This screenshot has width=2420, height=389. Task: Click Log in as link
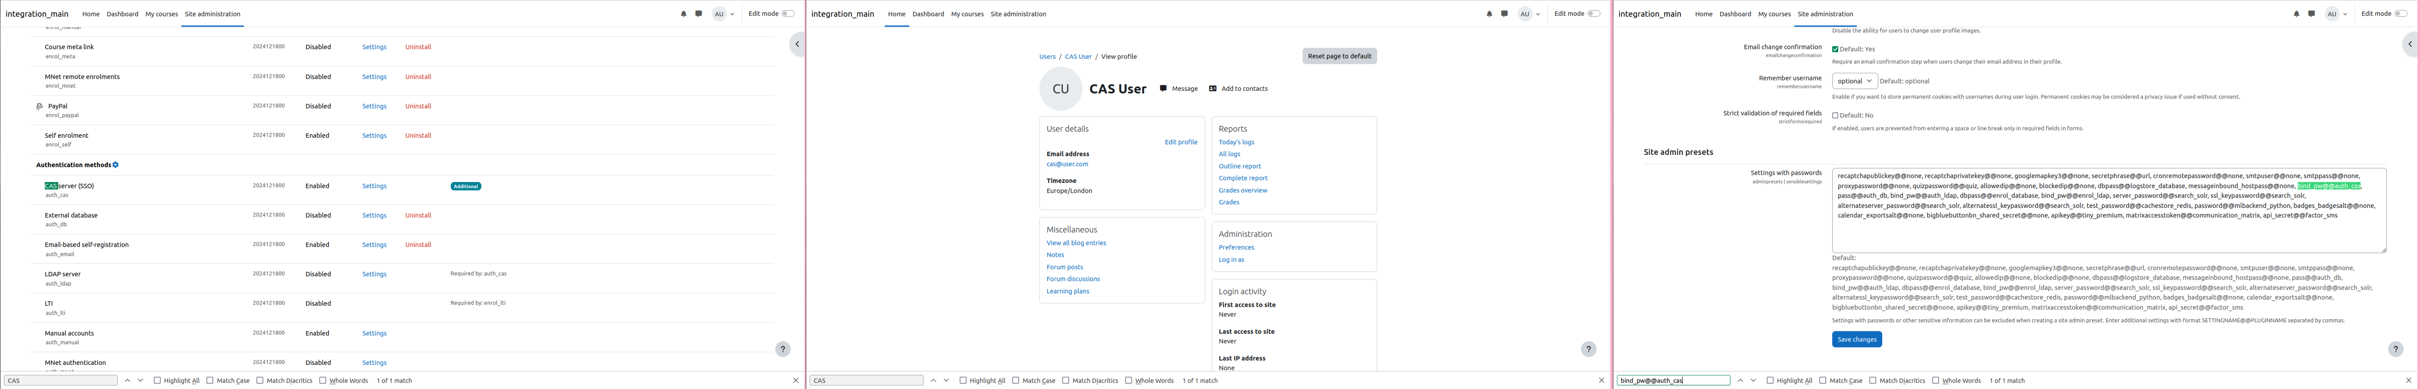tap(1231, 259)
